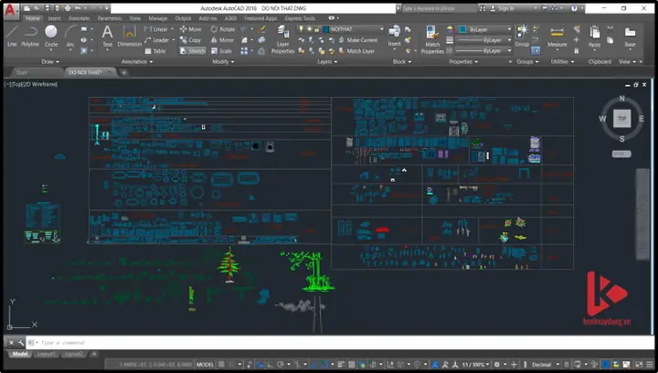
Task: Open the Annotate ribbon tab
Action: tap(79, 18)
